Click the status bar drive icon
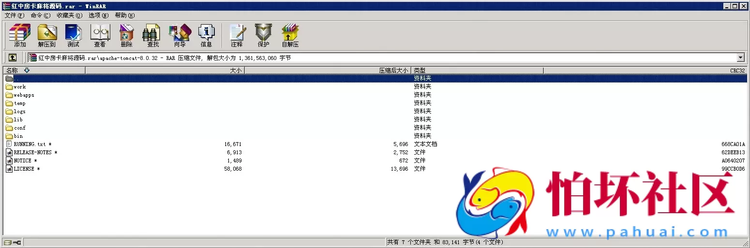This screenshot has width=750, height=248. [x=8, y=242]
